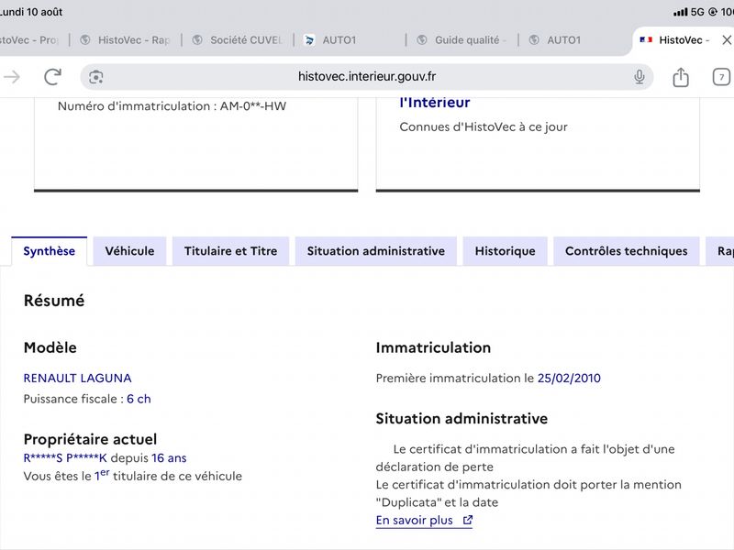Open the Titulaire et Titre tab
Image resolution: width=734 pixels, height=550 pixels.
click(231, 251)
